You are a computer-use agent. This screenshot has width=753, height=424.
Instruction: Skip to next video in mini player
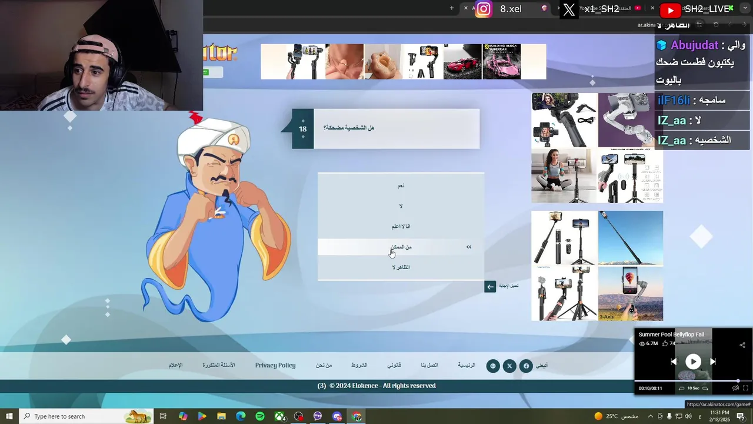[x=712, y=362]
